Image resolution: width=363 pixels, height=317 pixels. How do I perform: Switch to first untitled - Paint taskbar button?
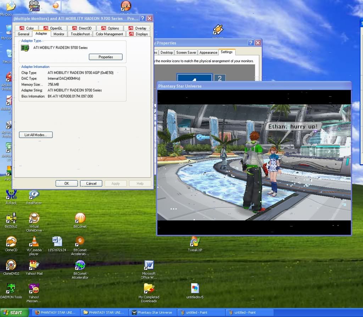coord(201,313)
